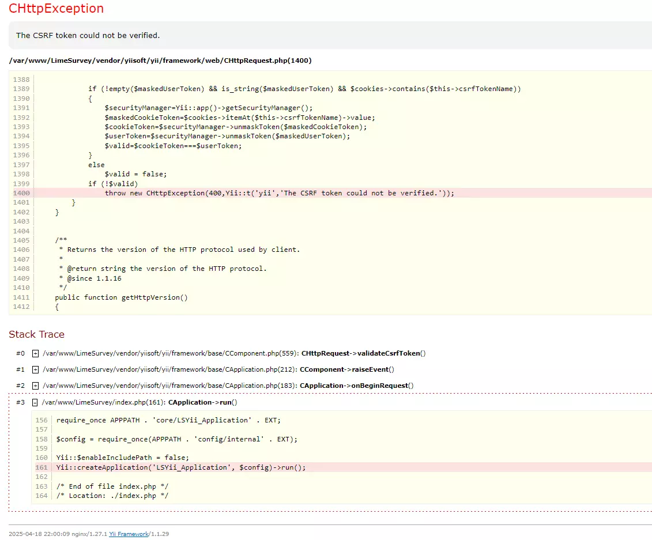Click trace #2 CApplication.php(183) row text
This screenshot has width=652, height=540.
[228, 386]
